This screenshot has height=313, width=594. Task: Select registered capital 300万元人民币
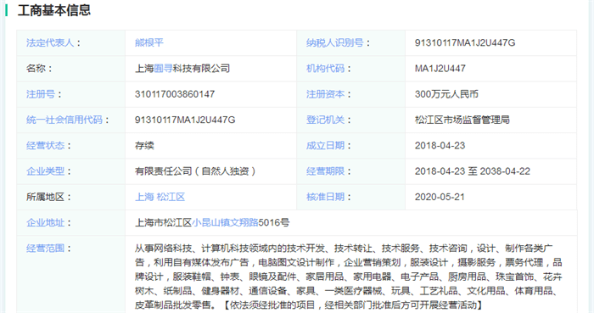446,94
